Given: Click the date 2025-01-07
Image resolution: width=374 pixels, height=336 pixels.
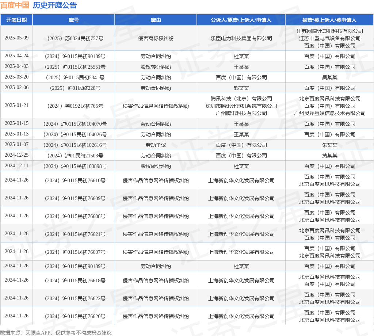Looking at the screenshot, I should pyautogui.click(x=17, y=145).
